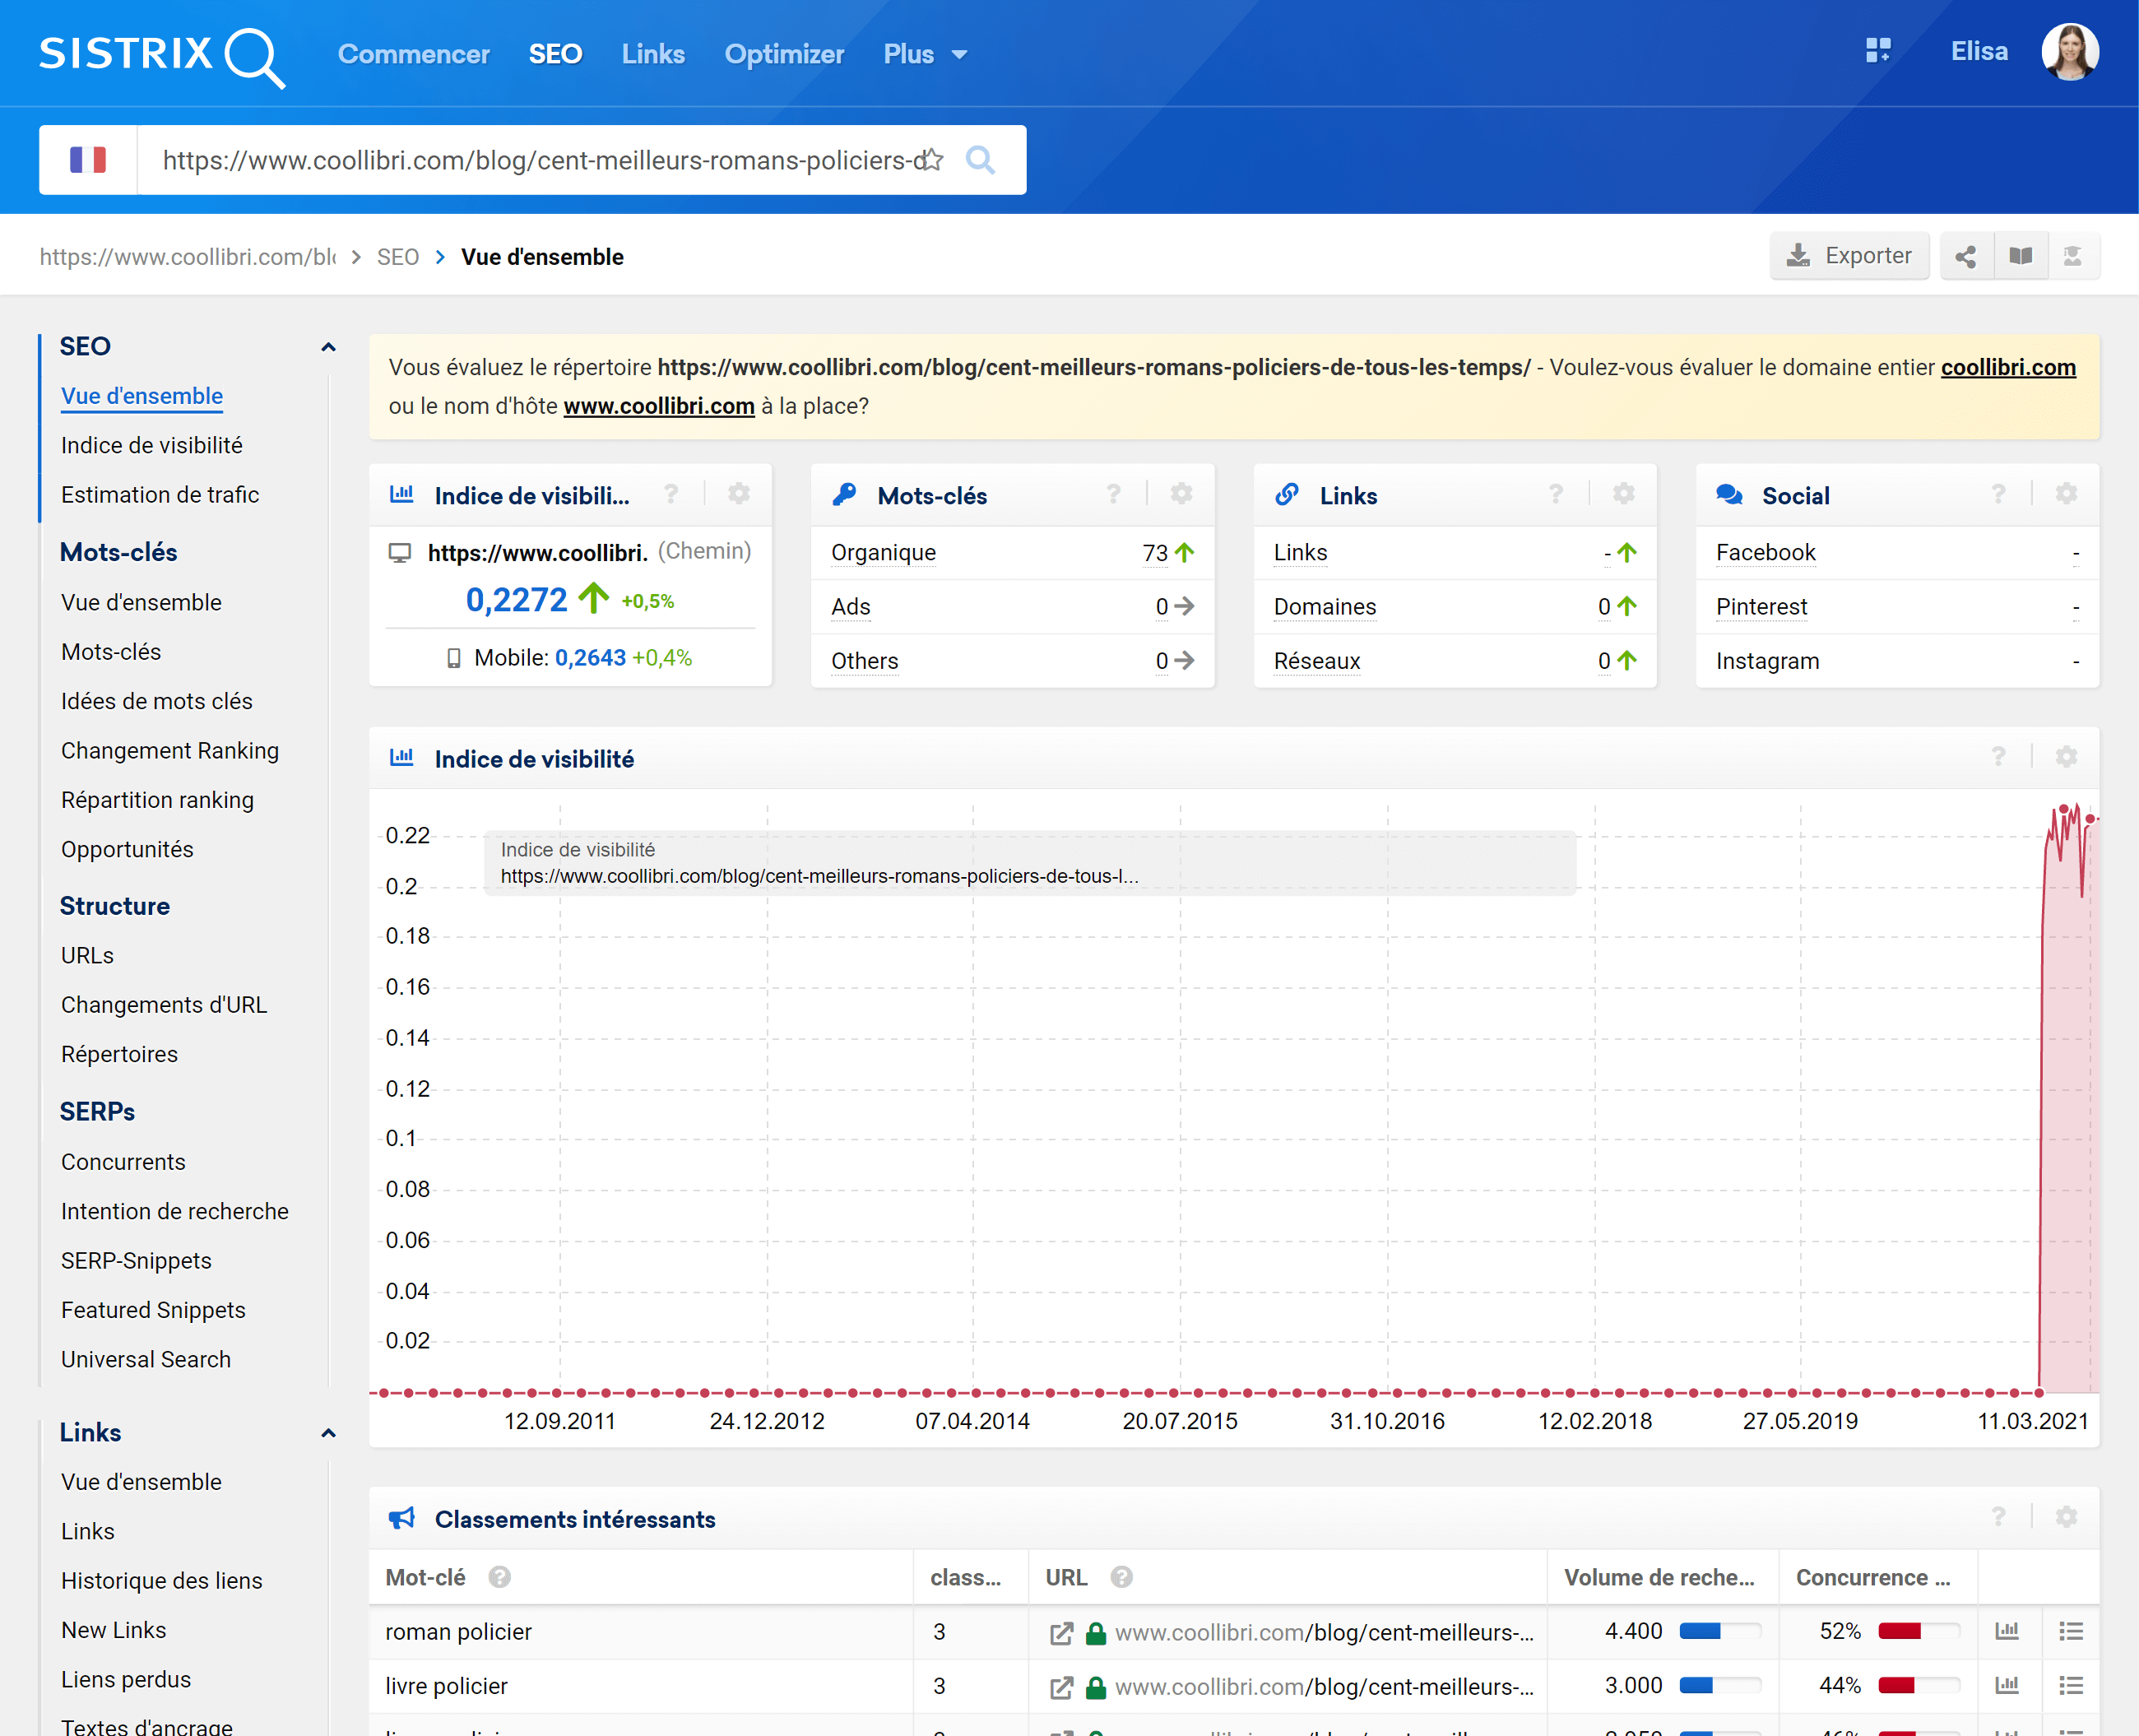Viewport: 2139px width, 1736px height.
Task: Open the apps grid icon
Action: [1878, 51]
